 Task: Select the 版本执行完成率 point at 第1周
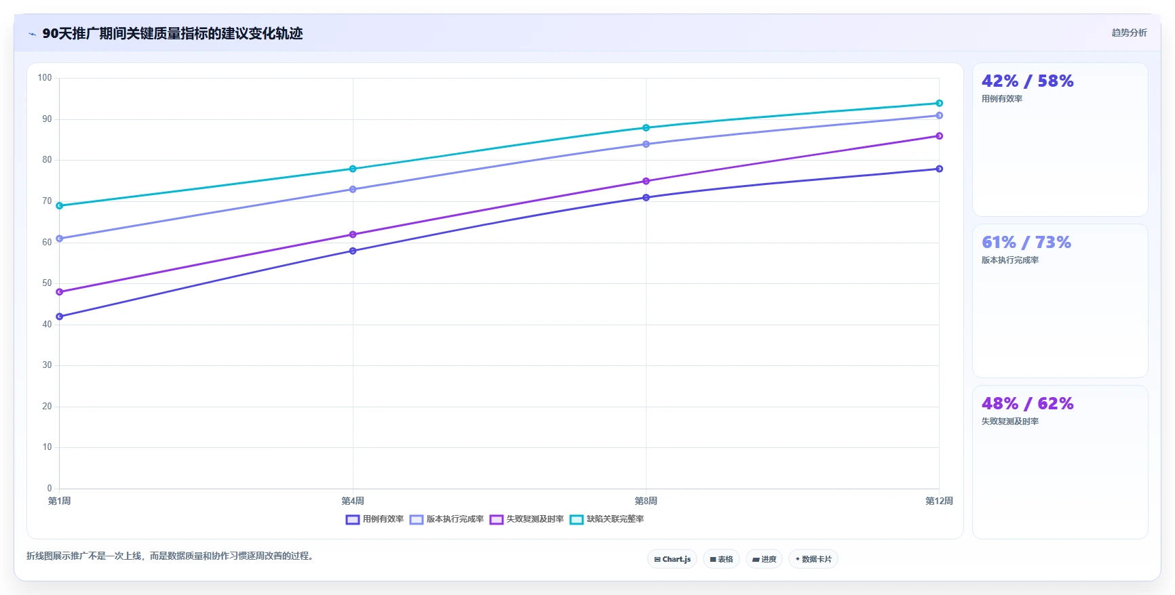point(60,239)
